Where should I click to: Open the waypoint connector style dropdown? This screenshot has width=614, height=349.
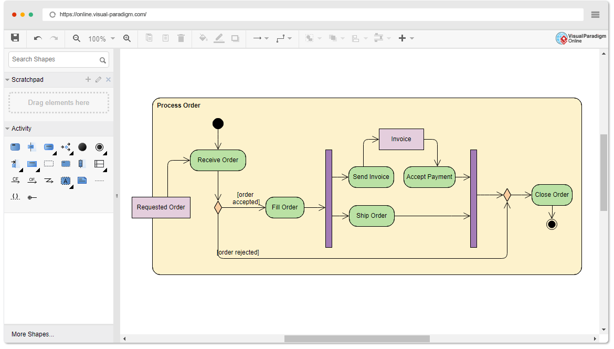pyautogui.click(x=284, y=38)
